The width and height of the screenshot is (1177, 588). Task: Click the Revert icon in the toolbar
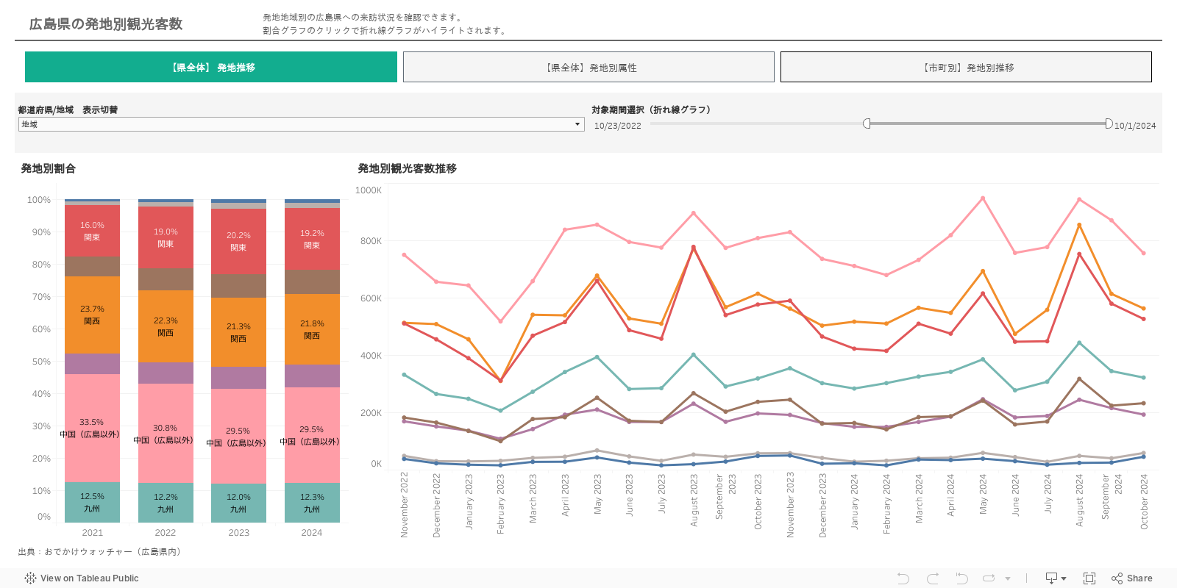tap(961, 578)
